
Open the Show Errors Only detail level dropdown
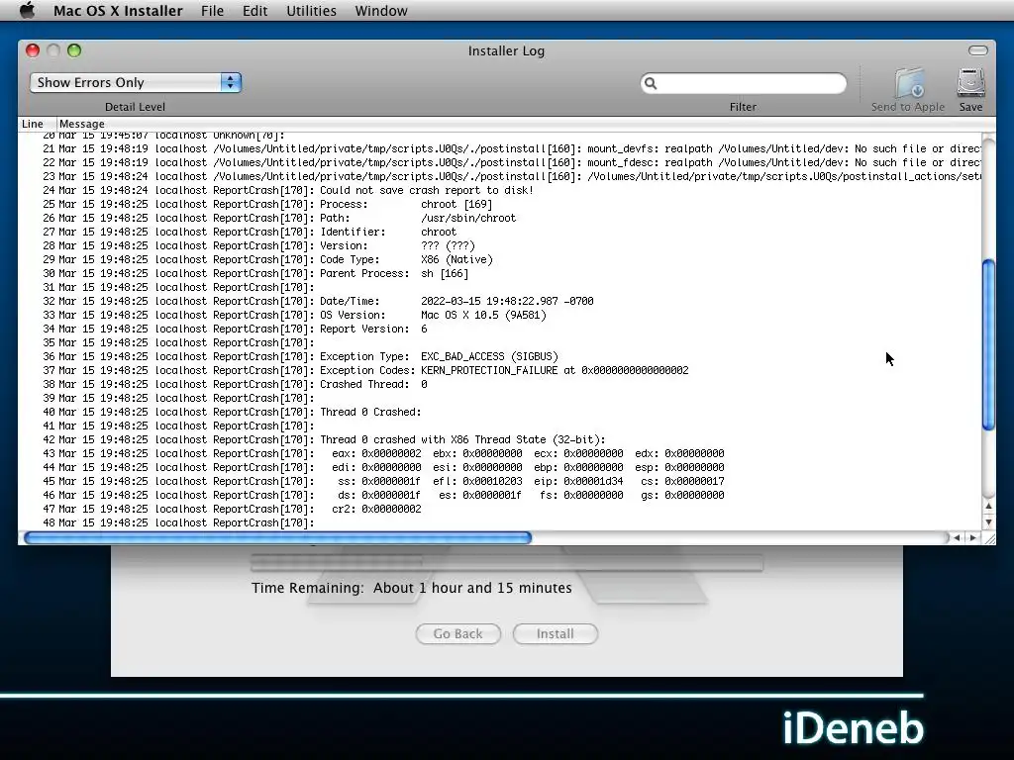(135, 82)
